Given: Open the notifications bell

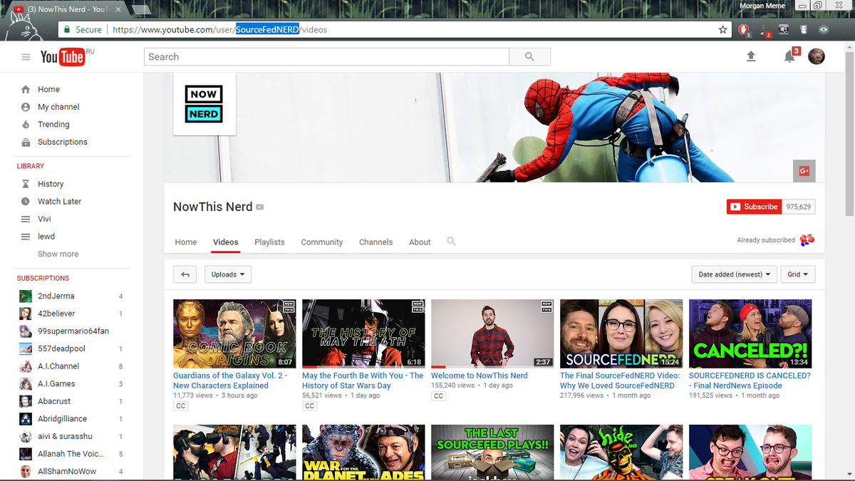Looking at the screenshot, I should point(789,57).
